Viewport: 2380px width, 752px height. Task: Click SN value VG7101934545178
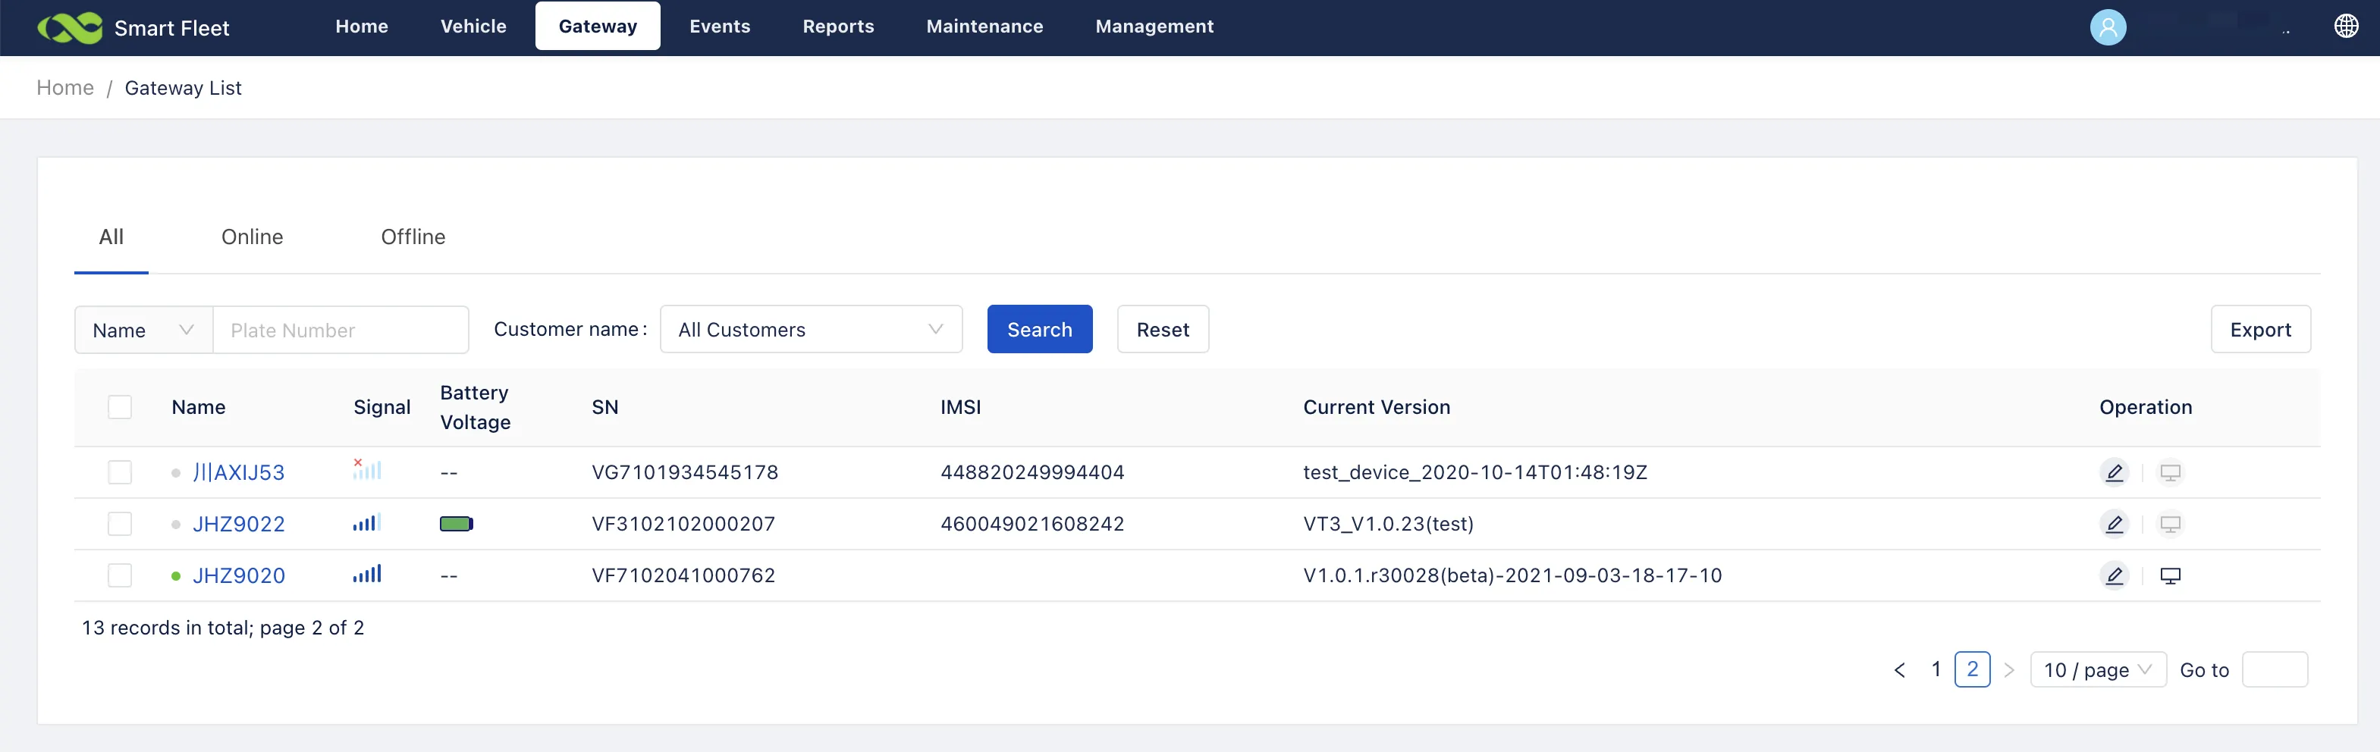(x=685, y=473)
